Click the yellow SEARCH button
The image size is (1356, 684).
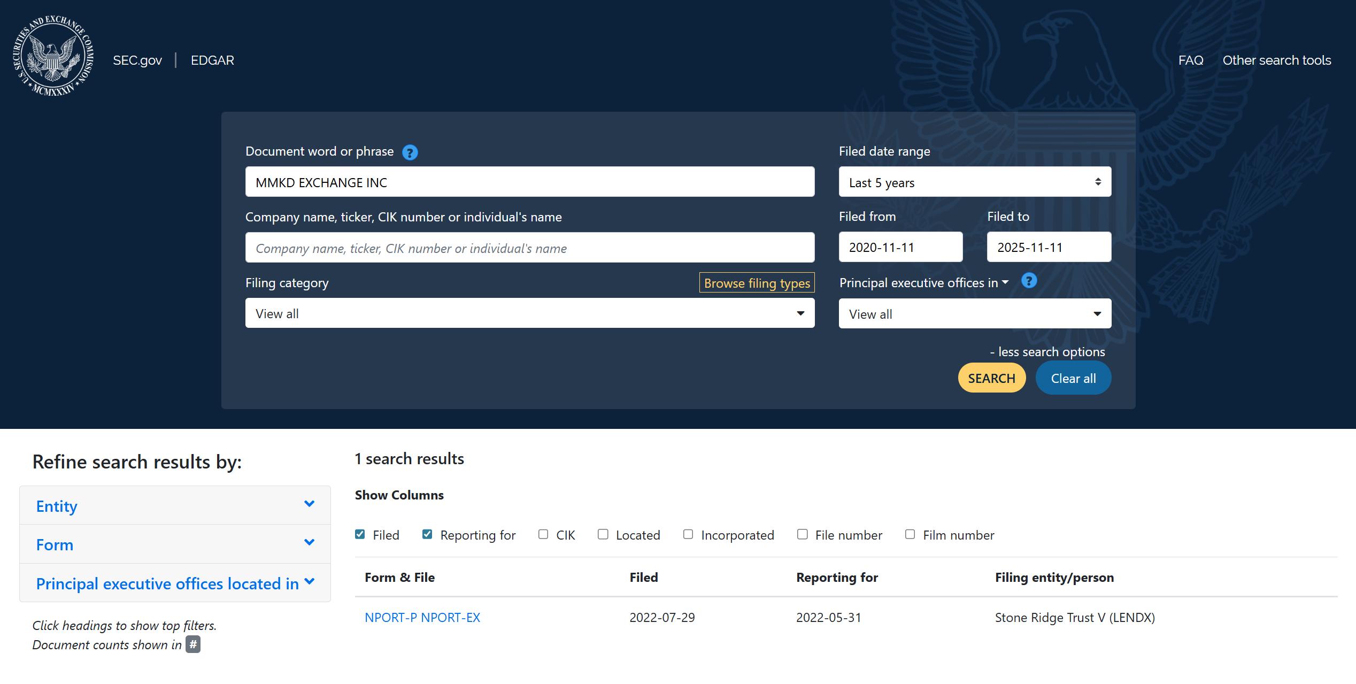pyautogui.click(x=991, y=378)
